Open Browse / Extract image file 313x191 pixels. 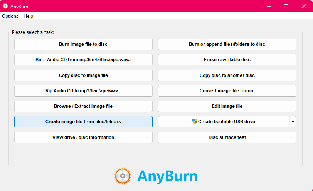point(83,106)
